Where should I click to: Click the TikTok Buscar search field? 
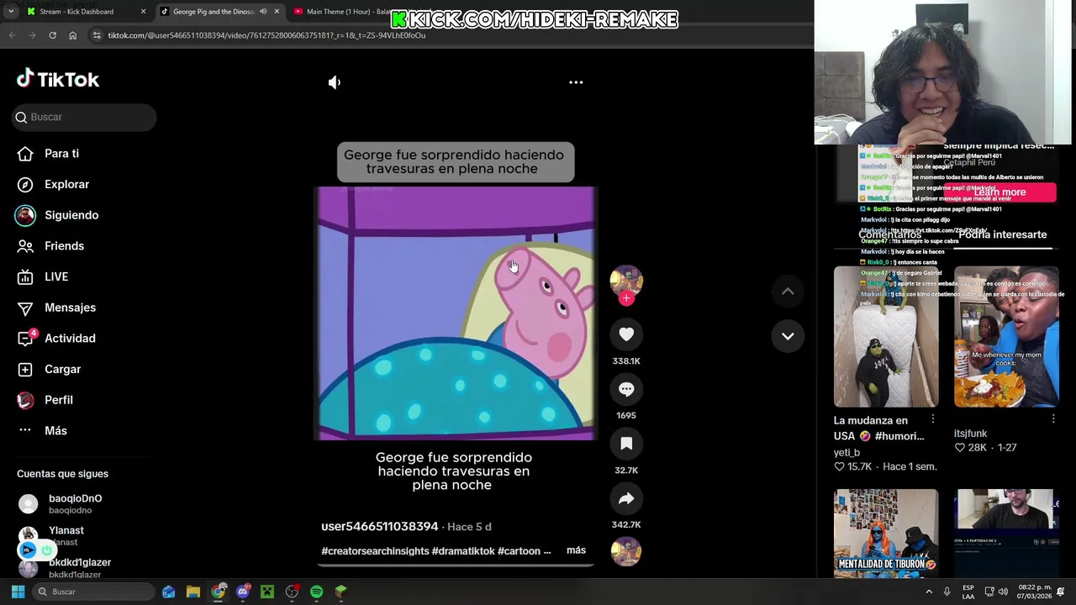tap(84, 117)
